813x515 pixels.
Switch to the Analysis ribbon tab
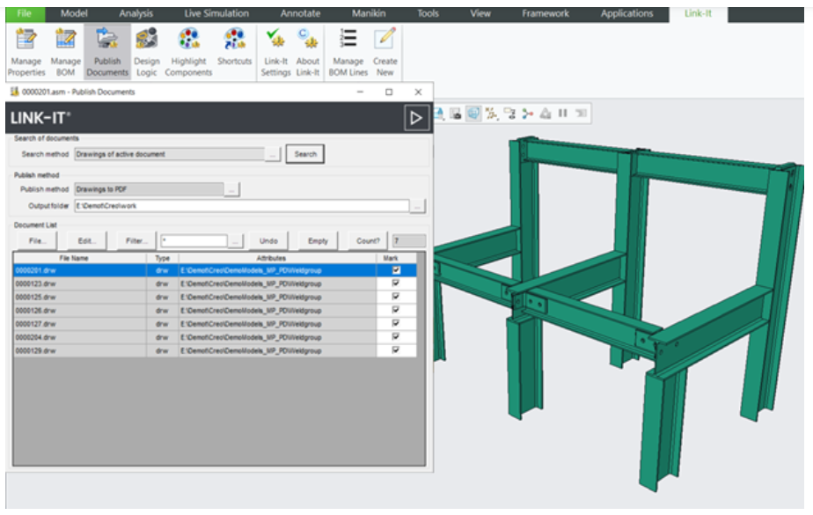click(135, 14)
